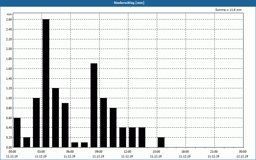
Task: Select the 0,10 mm bar starting at 06:00
Action: click(x=75, y=145)
